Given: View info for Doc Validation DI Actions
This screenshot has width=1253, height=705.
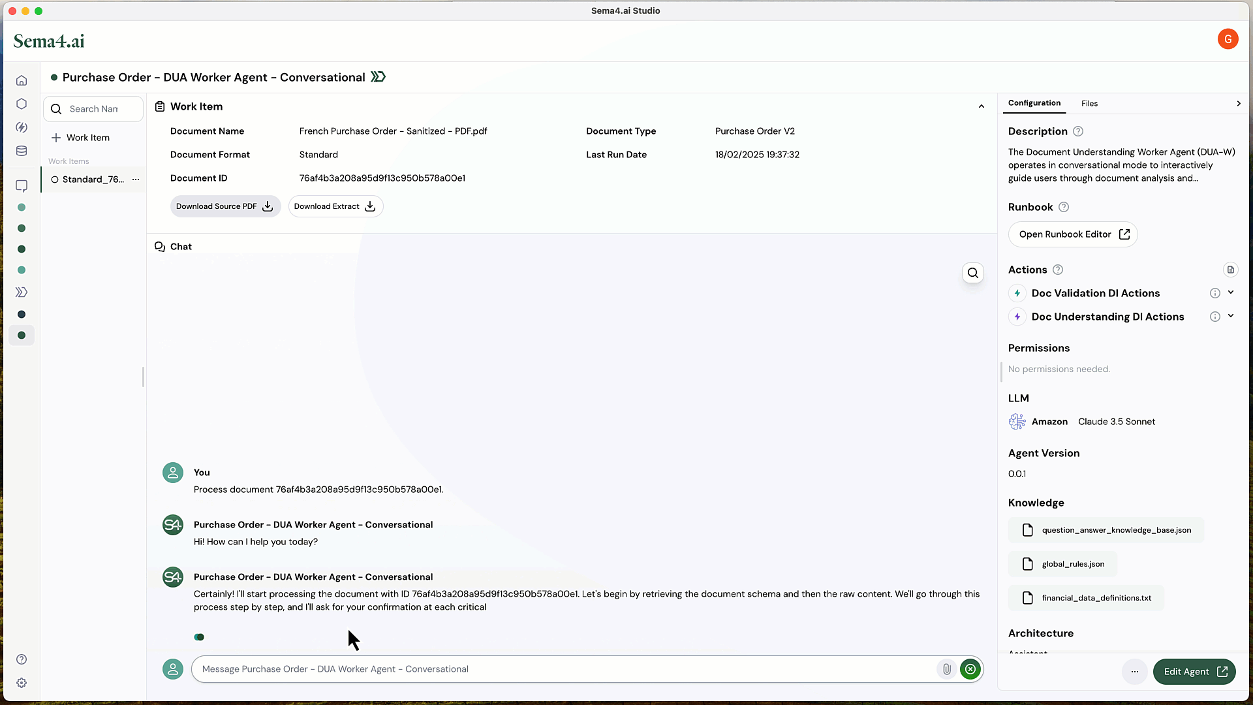Looking at the screenshot, I should (1214, 294).
